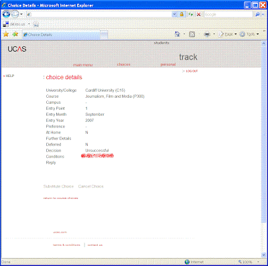Click Cardiff University (C15) text
Image resolution: width=268 pixels, height=266 pixels.
pos(105,90)
